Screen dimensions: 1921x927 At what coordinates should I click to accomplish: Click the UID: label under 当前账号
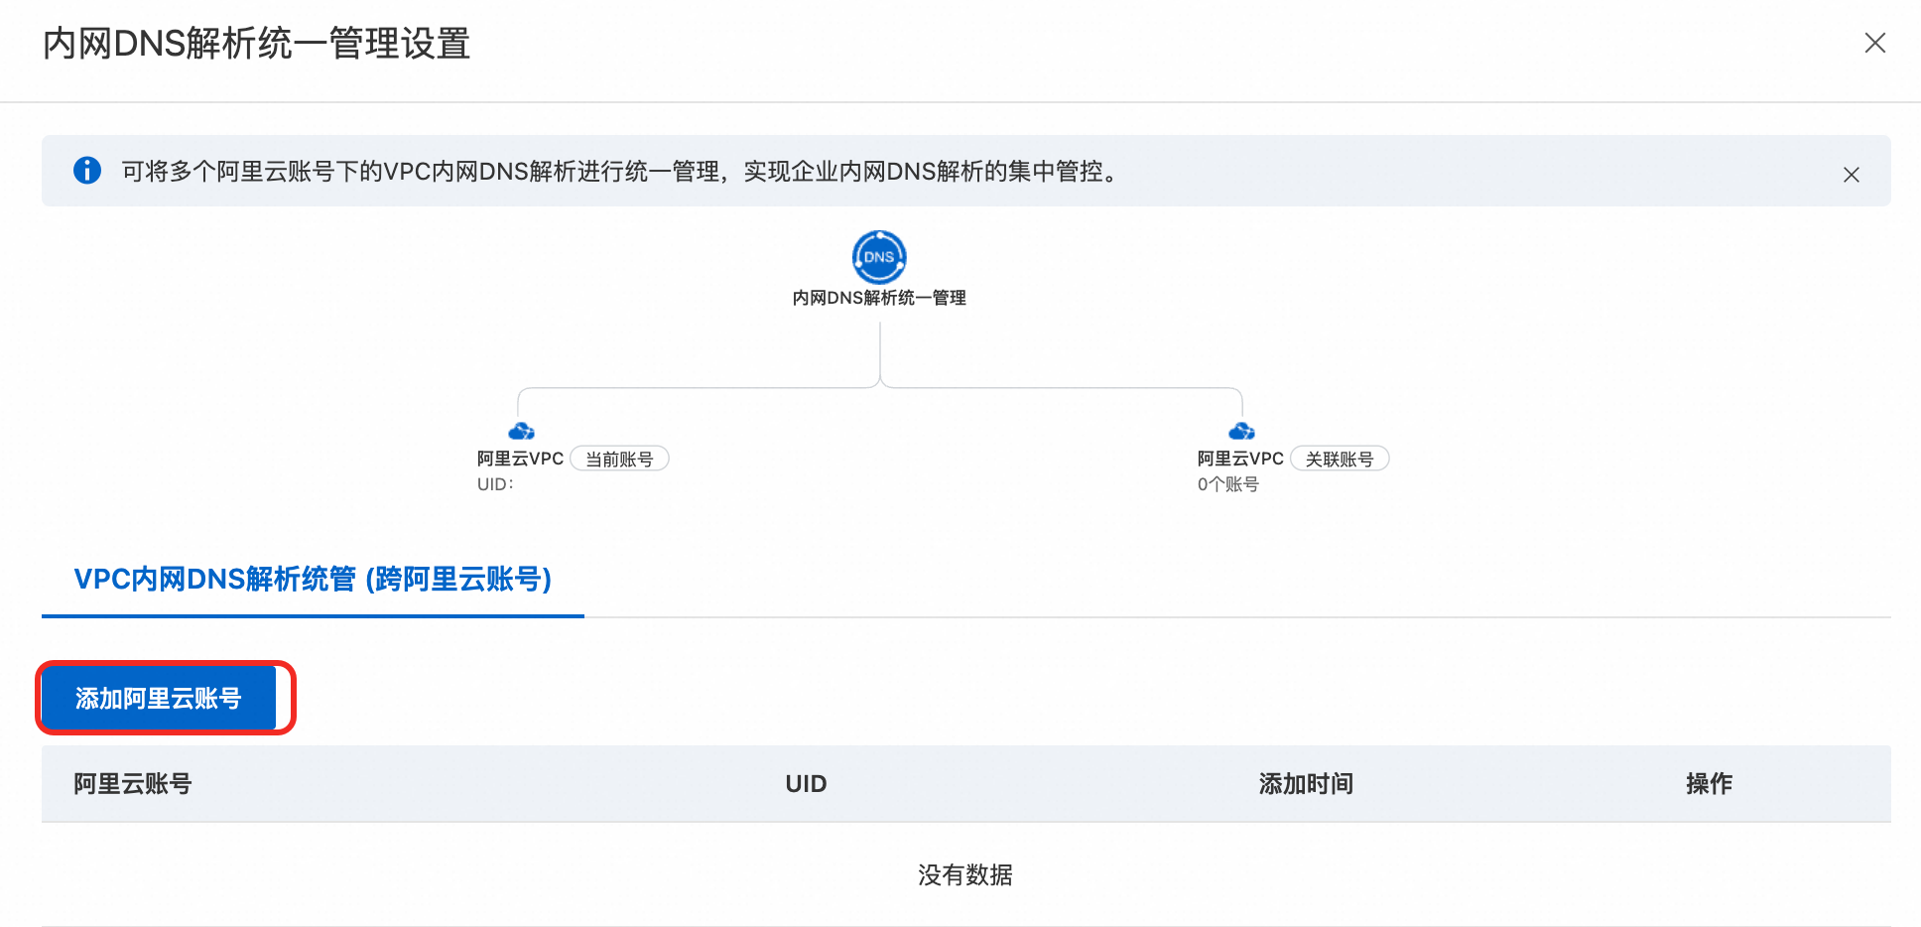(x=495, y=484)
